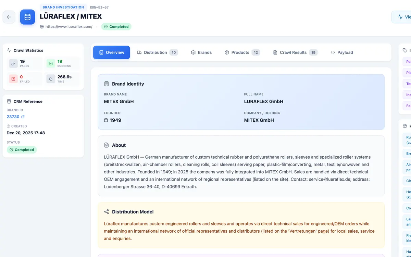Open the https://www.lueraflex.com/ link

(x=69, y=27)
